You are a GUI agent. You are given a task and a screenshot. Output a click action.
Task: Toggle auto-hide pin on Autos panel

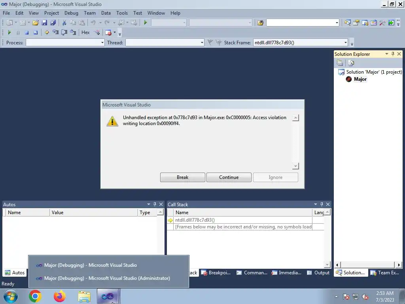pos(155,204)
